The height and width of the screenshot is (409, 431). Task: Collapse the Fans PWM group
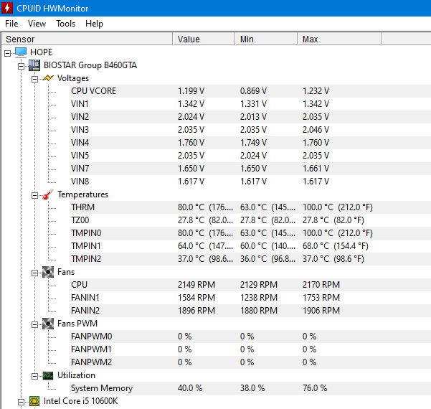click(35, 324)
